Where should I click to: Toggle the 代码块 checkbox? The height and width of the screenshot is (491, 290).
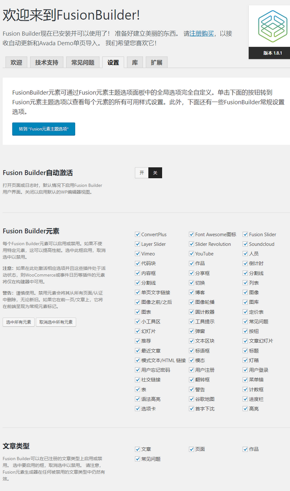tap(138, 263)
